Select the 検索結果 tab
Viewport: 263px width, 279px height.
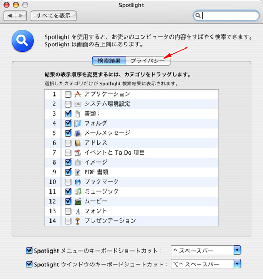coord(109,61)
